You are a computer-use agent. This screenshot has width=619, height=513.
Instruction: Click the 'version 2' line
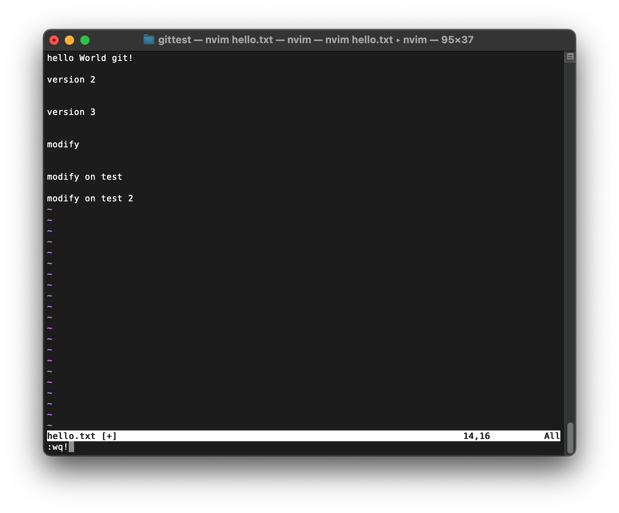[x=71, y=79]
